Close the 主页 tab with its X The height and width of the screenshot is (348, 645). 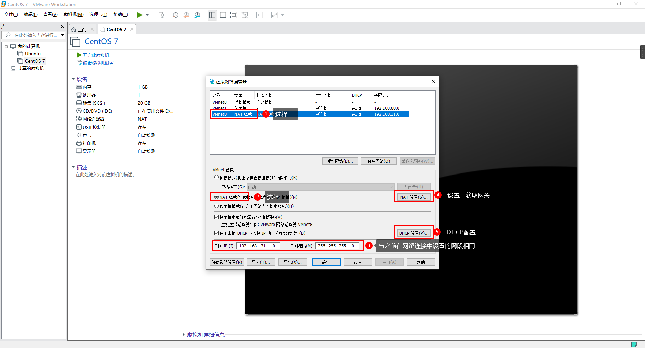92,29
